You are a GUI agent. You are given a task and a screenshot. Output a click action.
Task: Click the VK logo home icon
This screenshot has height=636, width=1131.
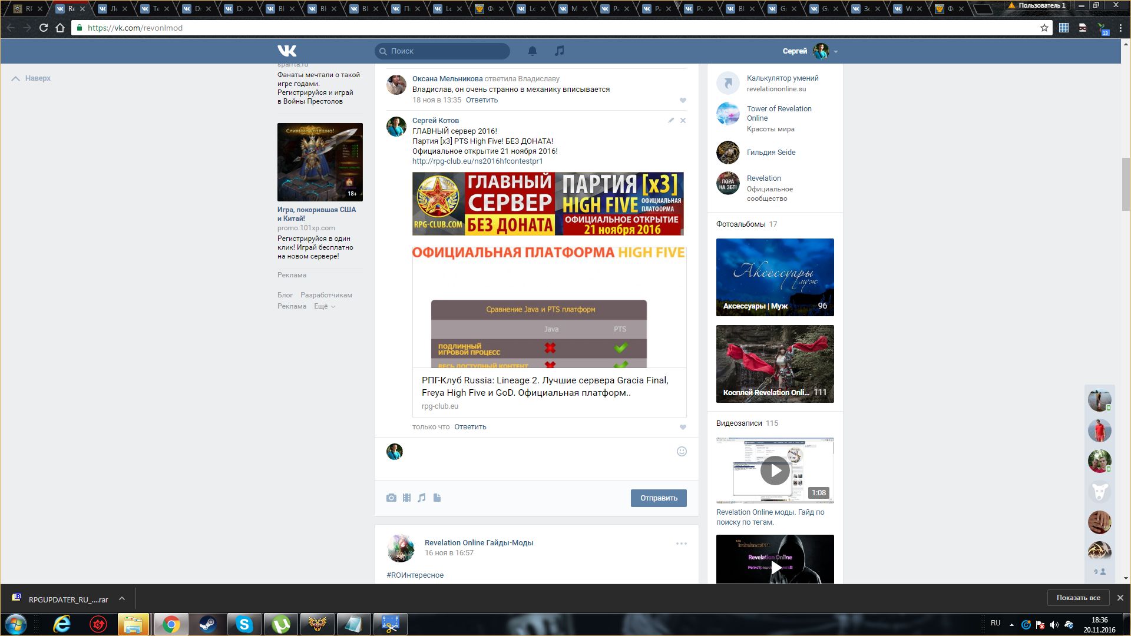pos(287,51)
